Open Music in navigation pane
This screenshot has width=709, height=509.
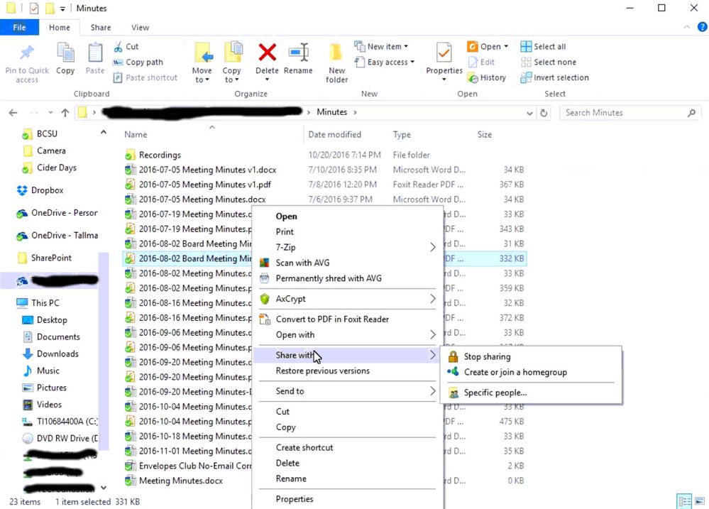click(x=42, y=371)
